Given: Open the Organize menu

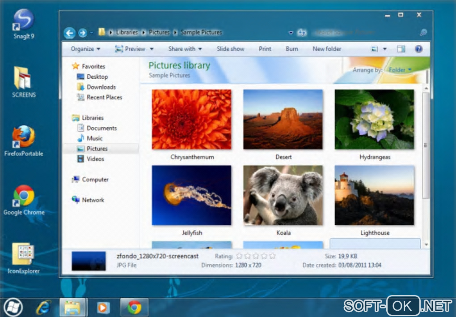Looking at the screenshot, I should tap(85, 49).
